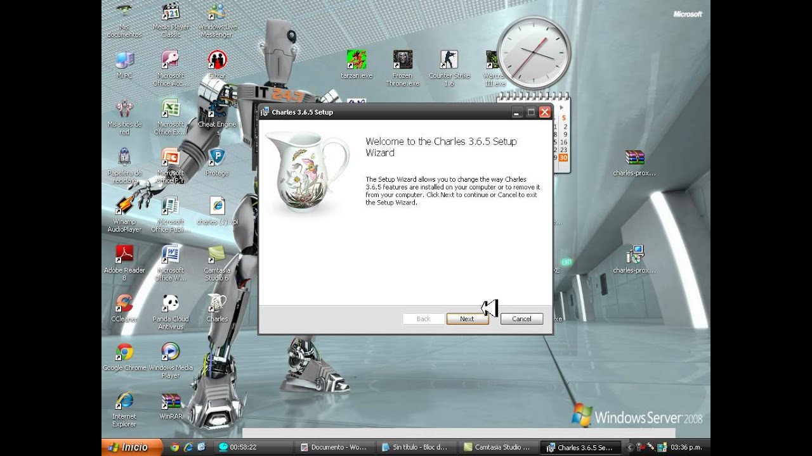Select the tarzan.exe desktop icon

357,65
